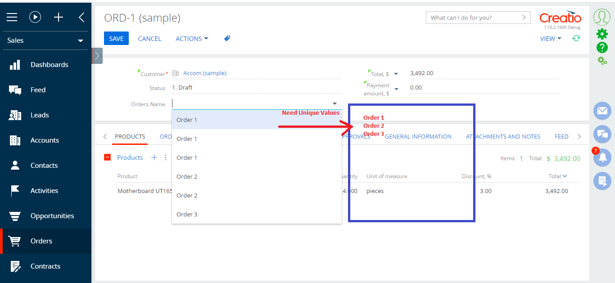615x283 pixels.
Task: Select the ATTACHMENTS AND NOTES tab
Action: coord(503,136)
